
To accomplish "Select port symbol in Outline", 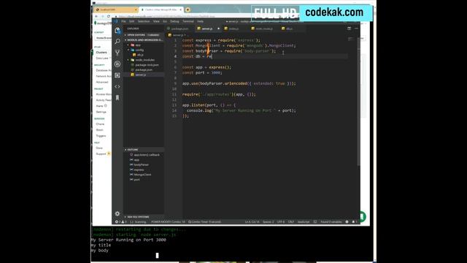I will [x=136, y=180].
